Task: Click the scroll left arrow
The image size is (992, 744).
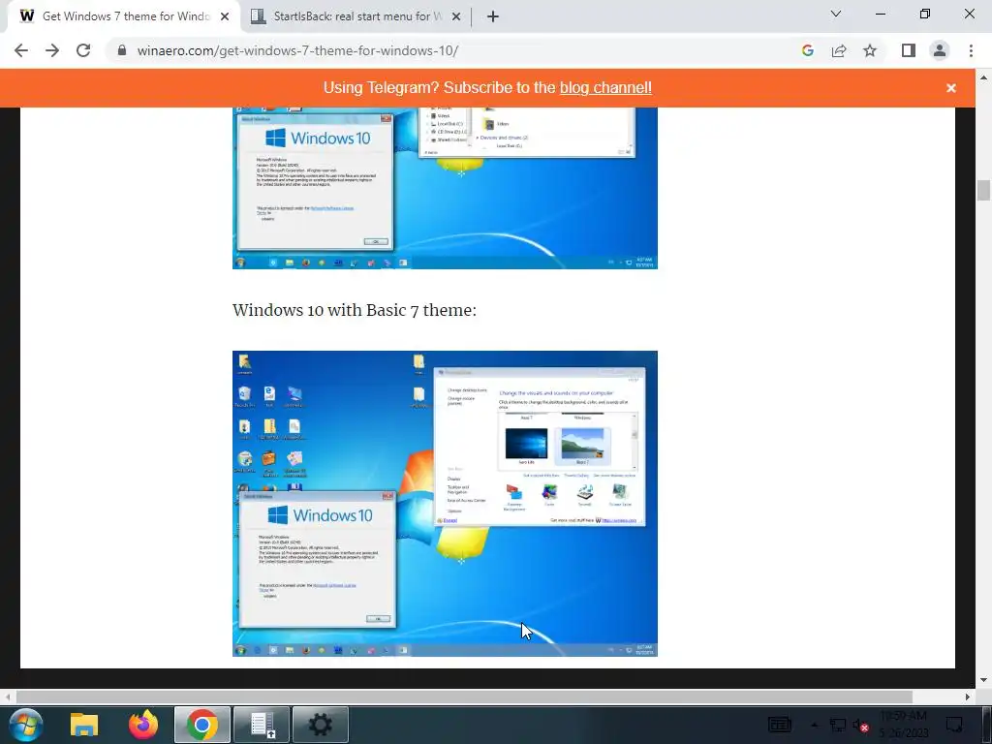Action: [x=7, y=697]
